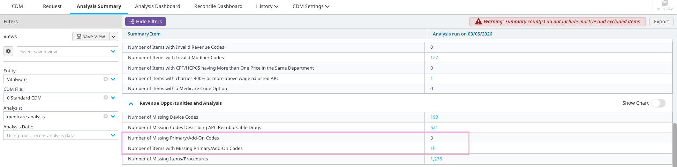677x167 pixels.
Task: Clear the CDM File selection
Action: pos(105,97)
